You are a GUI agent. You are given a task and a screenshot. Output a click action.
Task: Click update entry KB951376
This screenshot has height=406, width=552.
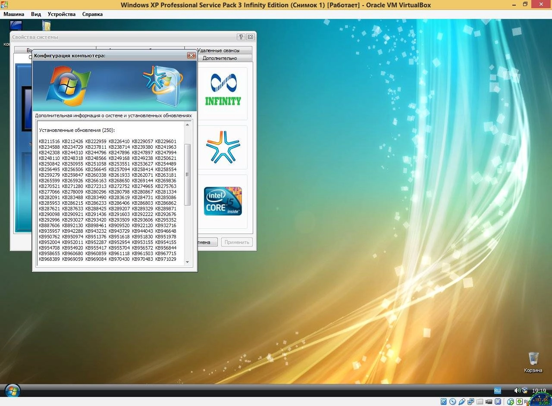coord(96,237)
